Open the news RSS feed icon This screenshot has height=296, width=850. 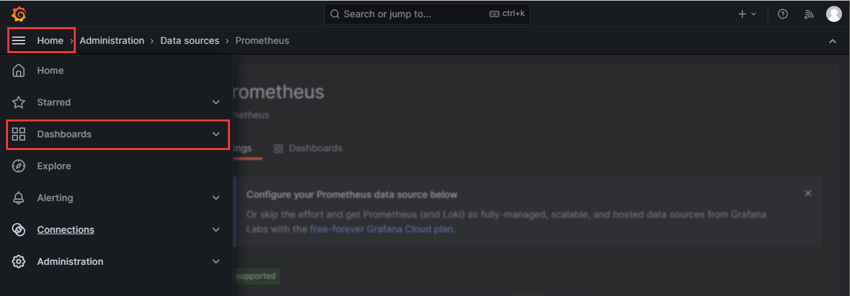[809, 14]
